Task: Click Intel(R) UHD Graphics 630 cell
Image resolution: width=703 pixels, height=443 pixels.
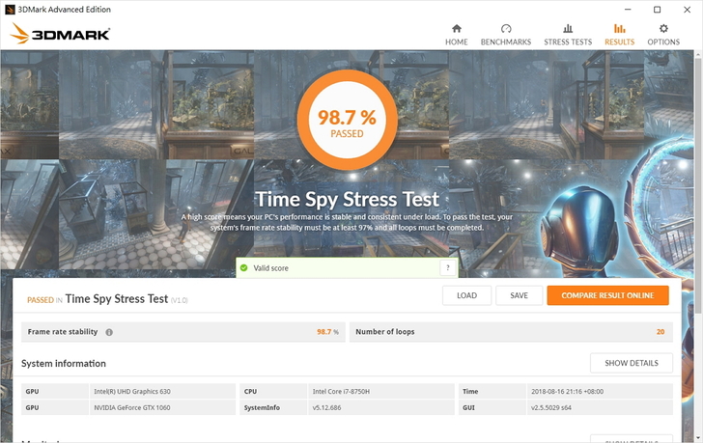Action: click(162, 392)
